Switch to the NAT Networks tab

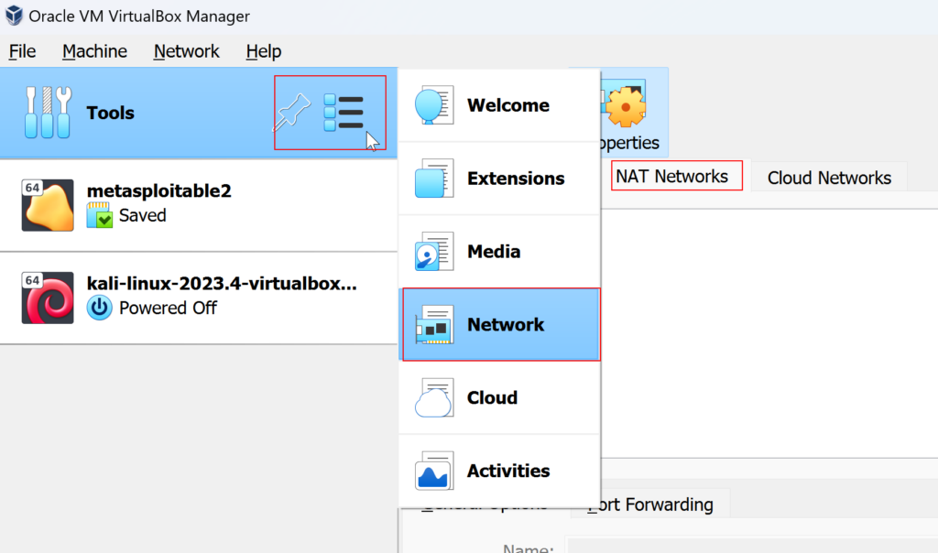[x=676, y=177]
